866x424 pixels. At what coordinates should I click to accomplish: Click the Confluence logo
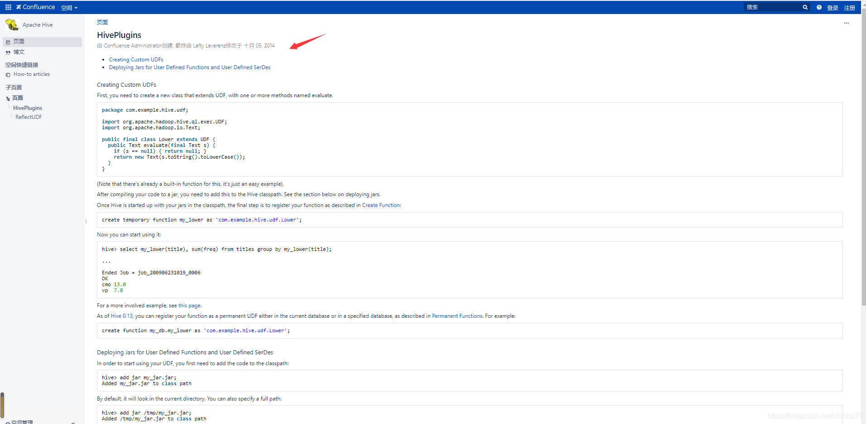(35, 7)
